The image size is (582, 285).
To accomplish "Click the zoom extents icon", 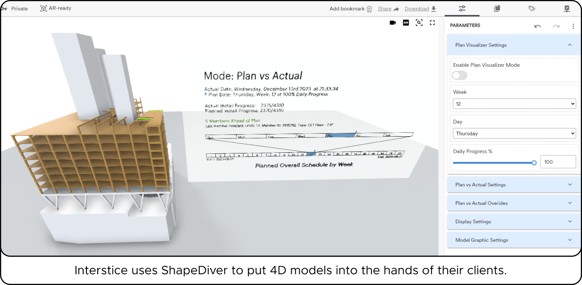I will pos(419,22).
